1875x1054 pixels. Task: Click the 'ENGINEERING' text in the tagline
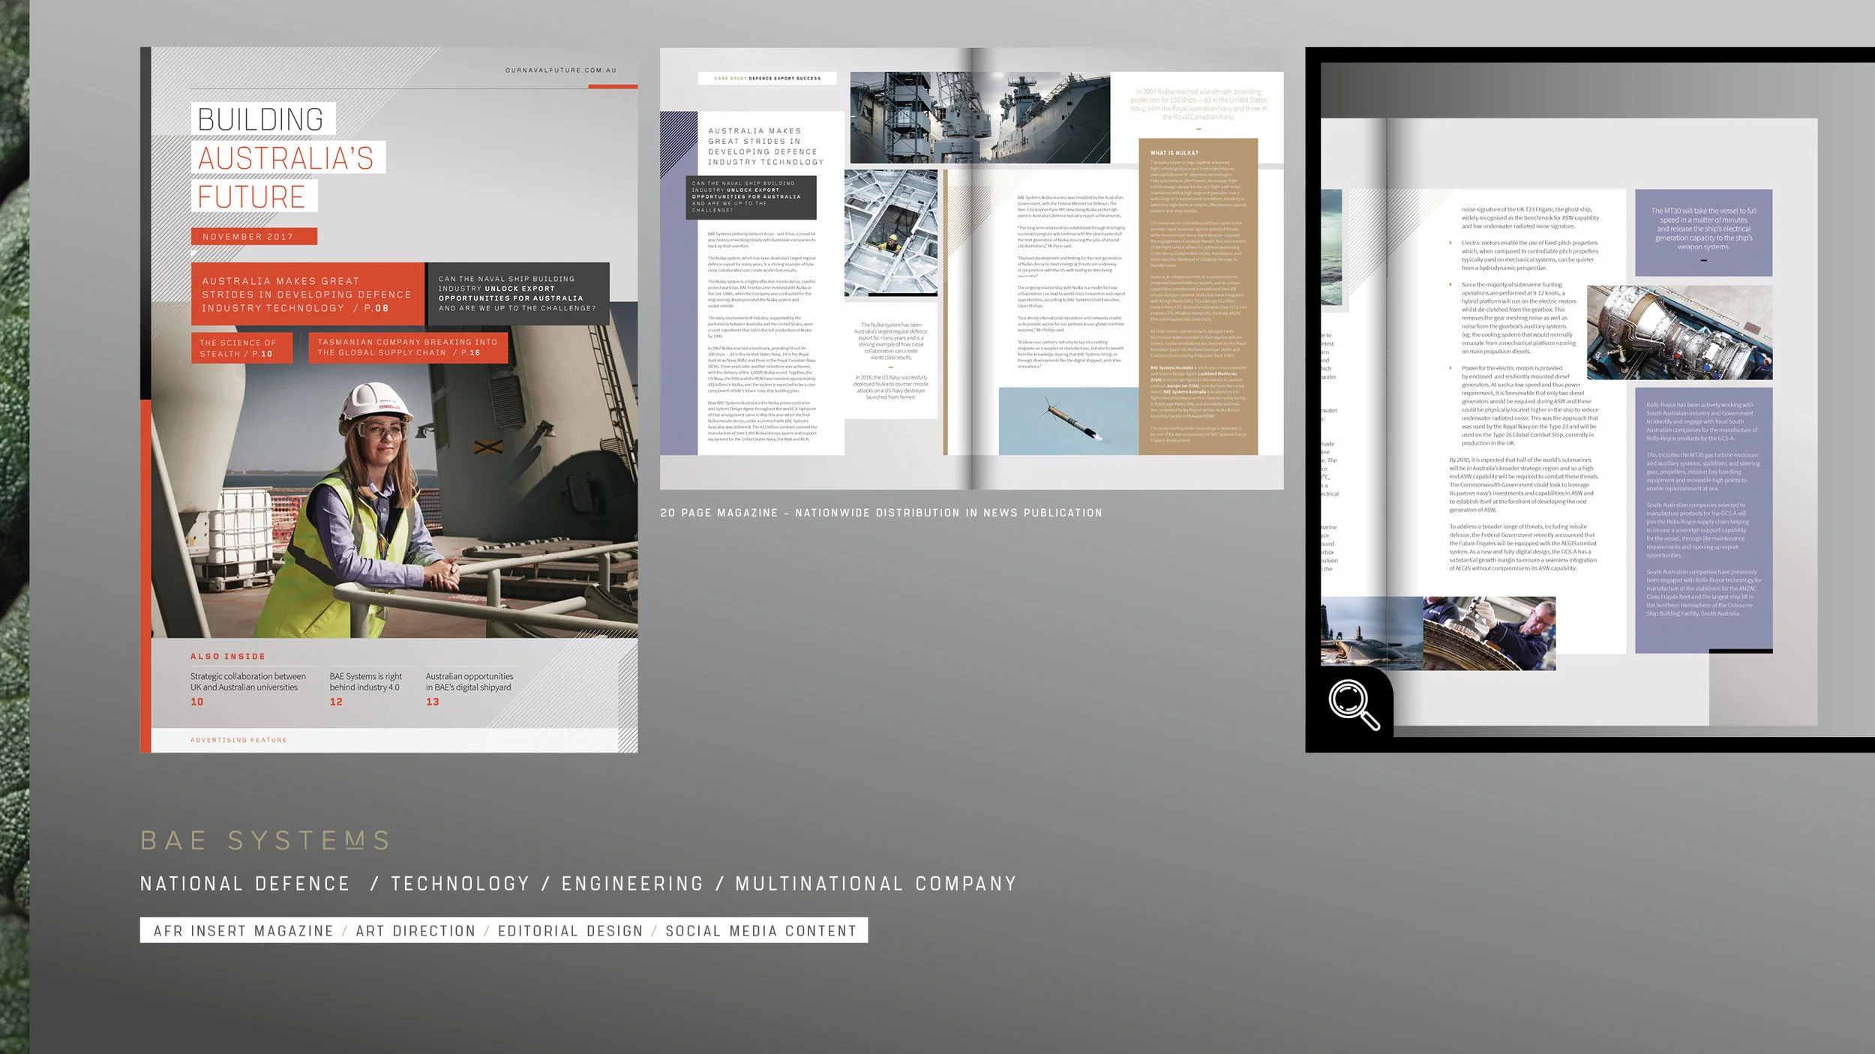(x=633, y=884)
